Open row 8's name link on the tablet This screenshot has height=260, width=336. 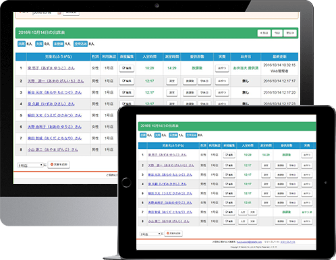click(x=169, y=222)
